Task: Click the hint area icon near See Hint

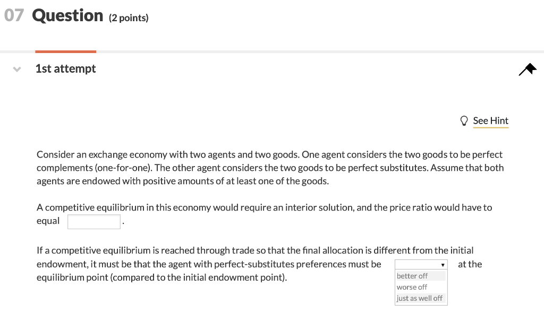Action: point(463,120)
